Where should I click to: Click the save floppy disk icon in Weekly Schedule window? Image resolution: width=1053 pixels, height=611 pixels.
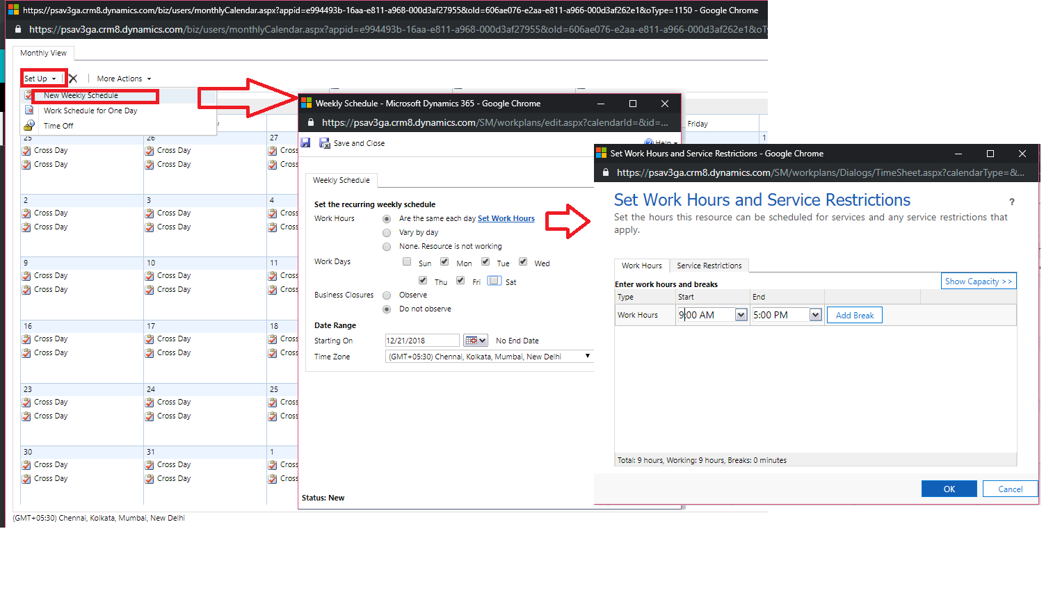(x=305, y=142)
